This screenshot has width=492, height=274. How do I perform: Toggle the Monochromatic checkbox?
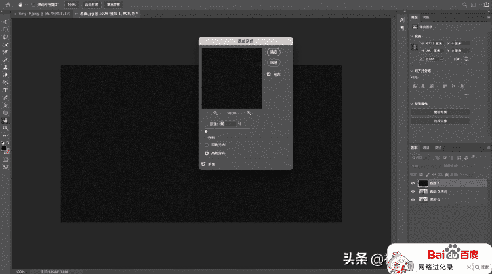[203, 164]
